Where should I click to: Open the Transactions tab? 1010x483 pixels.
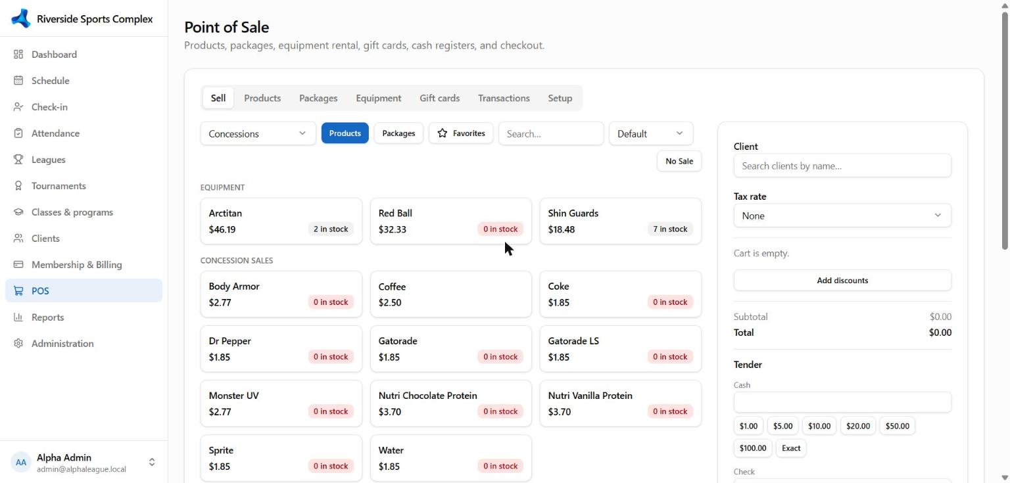click(504, 98)
